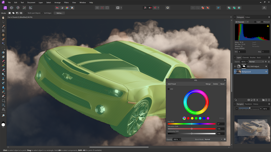Select the Move tool in the left toolbar
Viewport: 271px width, 152px height.
pyautogui.click(x=3, y=22)
